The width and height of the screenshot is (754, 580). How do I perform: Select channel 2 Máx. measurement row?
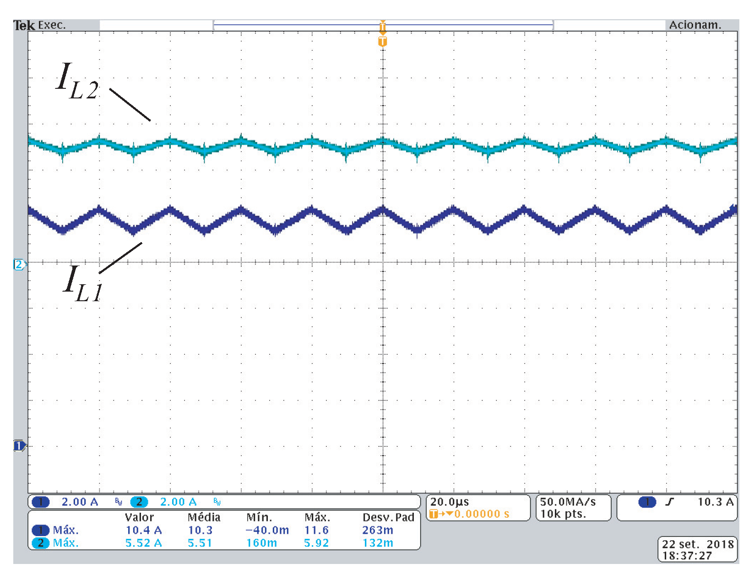(x=65, y=543)
